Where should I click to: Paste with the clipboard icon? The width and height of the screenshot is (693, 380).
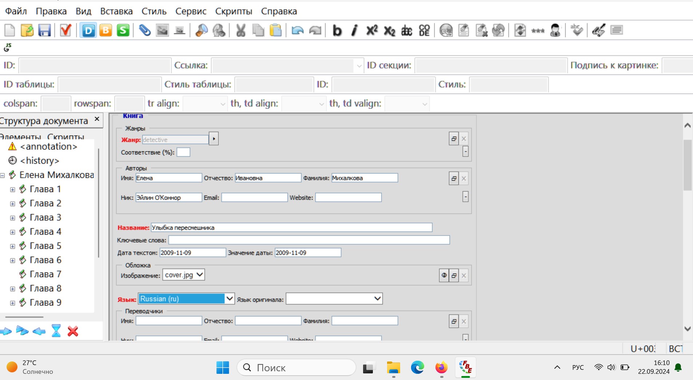tap(276, 30)
